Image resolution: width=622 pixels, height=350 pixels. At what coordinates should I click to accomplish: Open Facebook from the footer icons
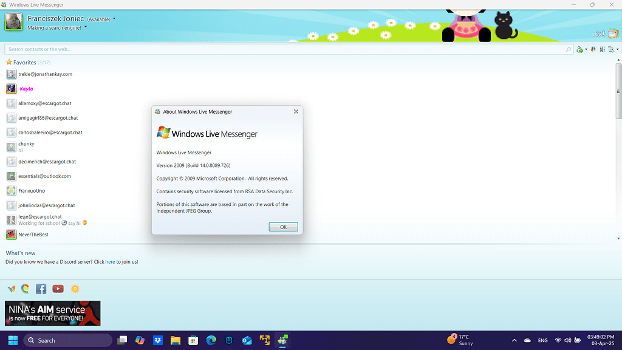point(41,289)
